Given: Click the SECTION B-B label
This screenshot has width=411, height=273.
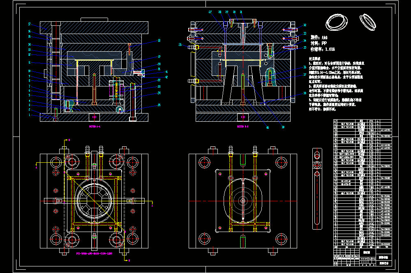Looking at the screenshot, I should pos(243,127).
